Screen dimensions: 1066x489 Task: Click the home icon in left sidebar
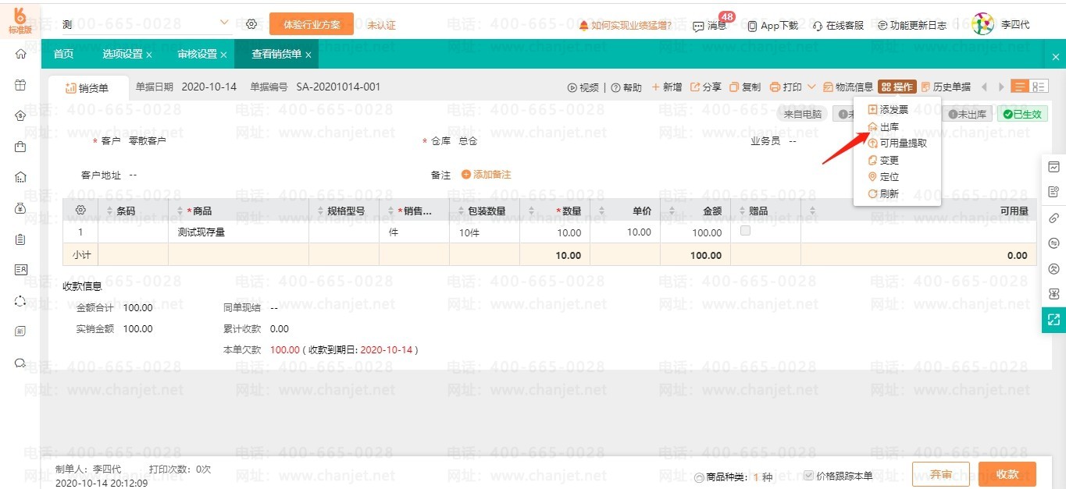coord(20,54)
